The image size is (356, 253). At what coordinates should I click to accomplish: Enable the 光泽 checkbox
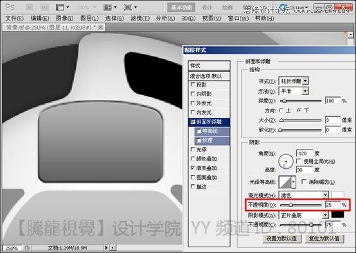[x=193, y=150]
